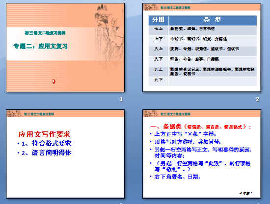Click the '七下' row label in table
270x204 pixels.
point(159,39)
